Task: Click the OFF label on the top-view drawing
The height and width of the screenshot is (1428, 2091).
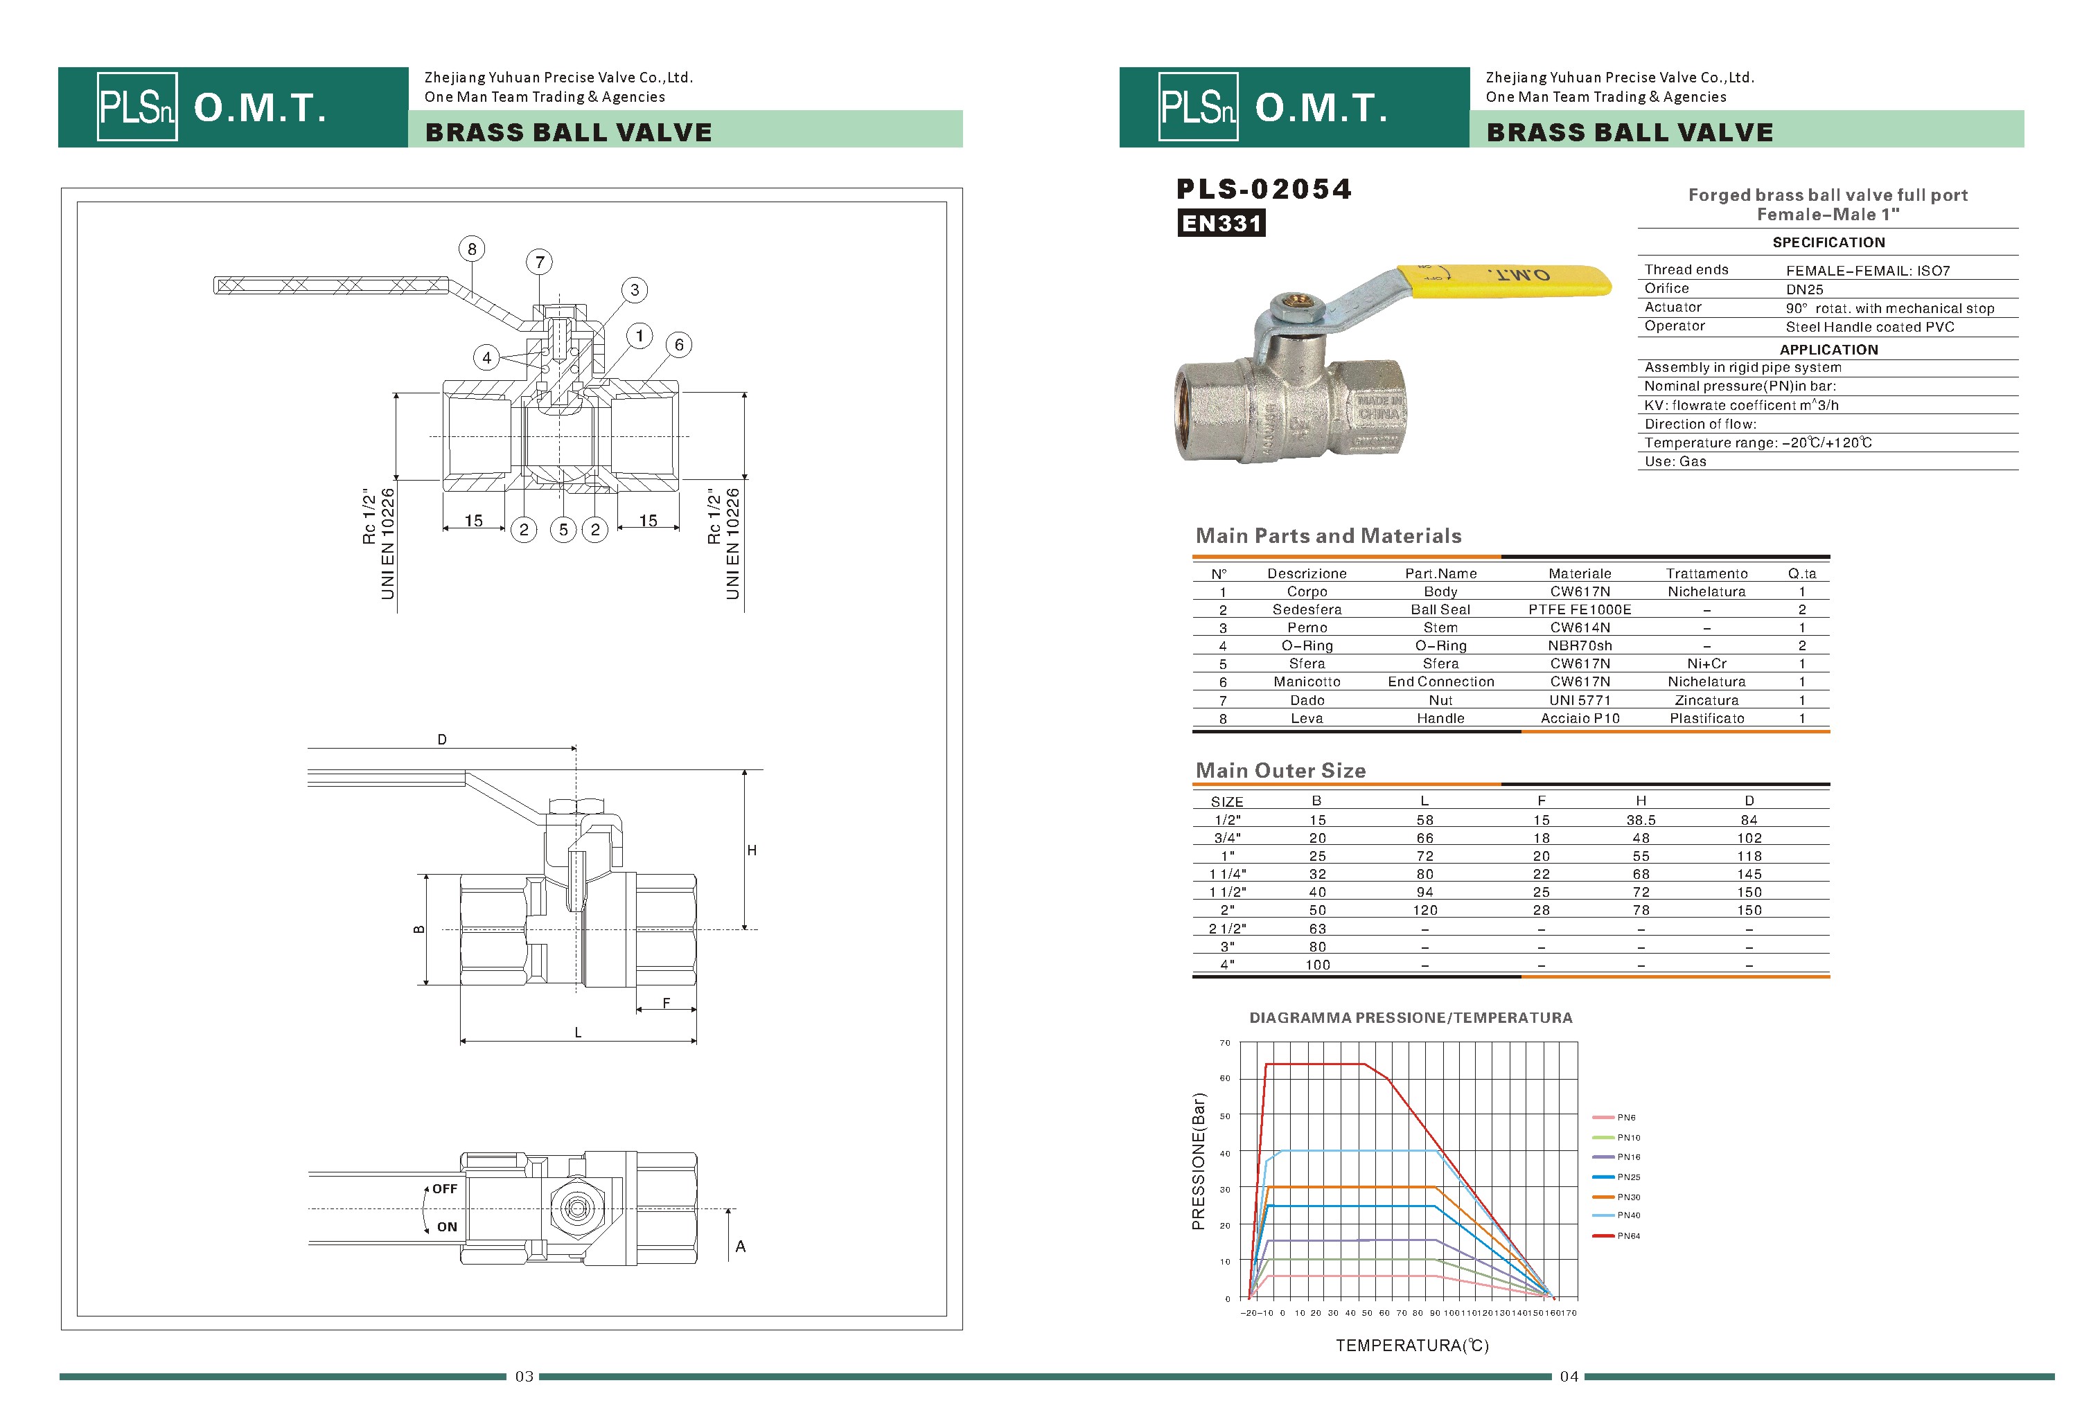Action: 445,1189
